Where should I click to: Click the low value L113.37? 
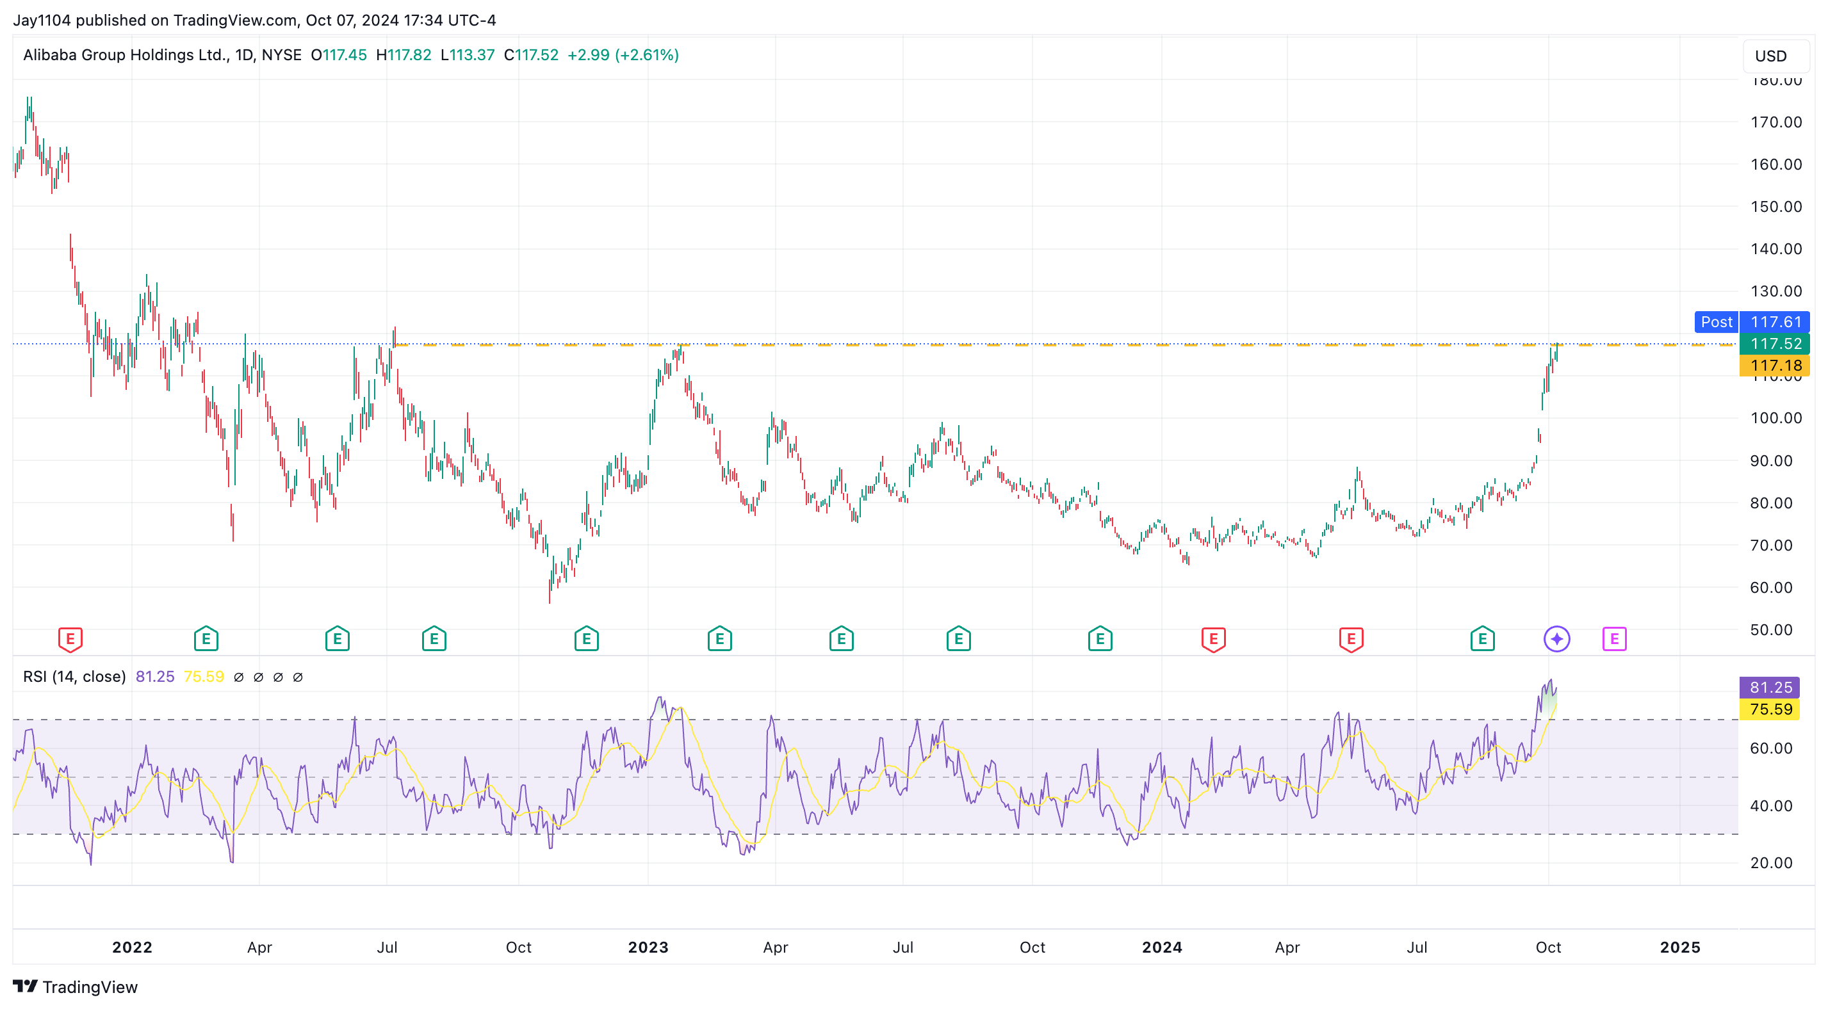coord(467,54)
